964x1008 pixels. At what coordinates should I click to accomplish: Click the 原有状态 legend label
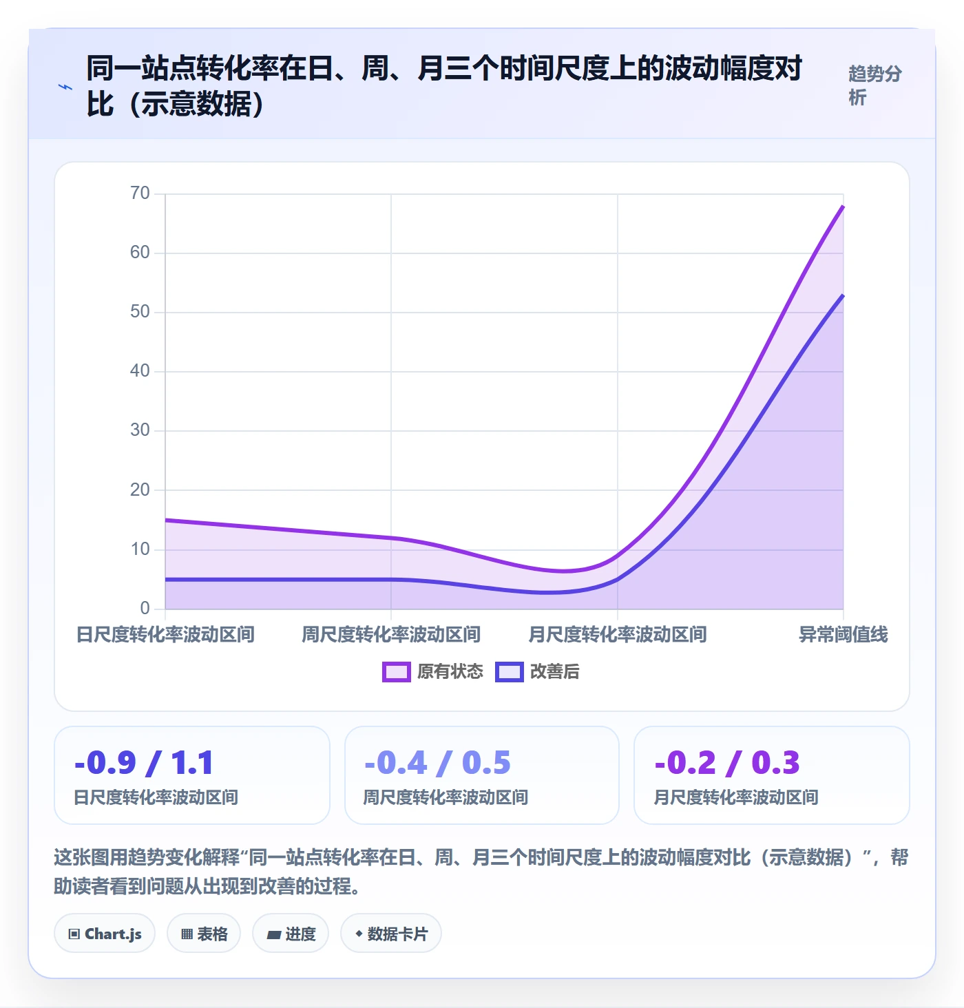[450, 672]
